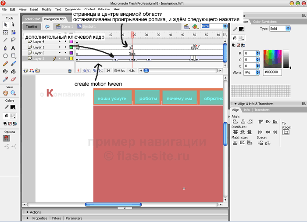The width and height of the screenshot is (307, 222).
Task: Select the Hand tool
Action: 5,93
